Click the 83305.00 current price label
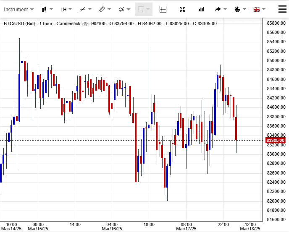289x232 pixels. tap(276, 140)
